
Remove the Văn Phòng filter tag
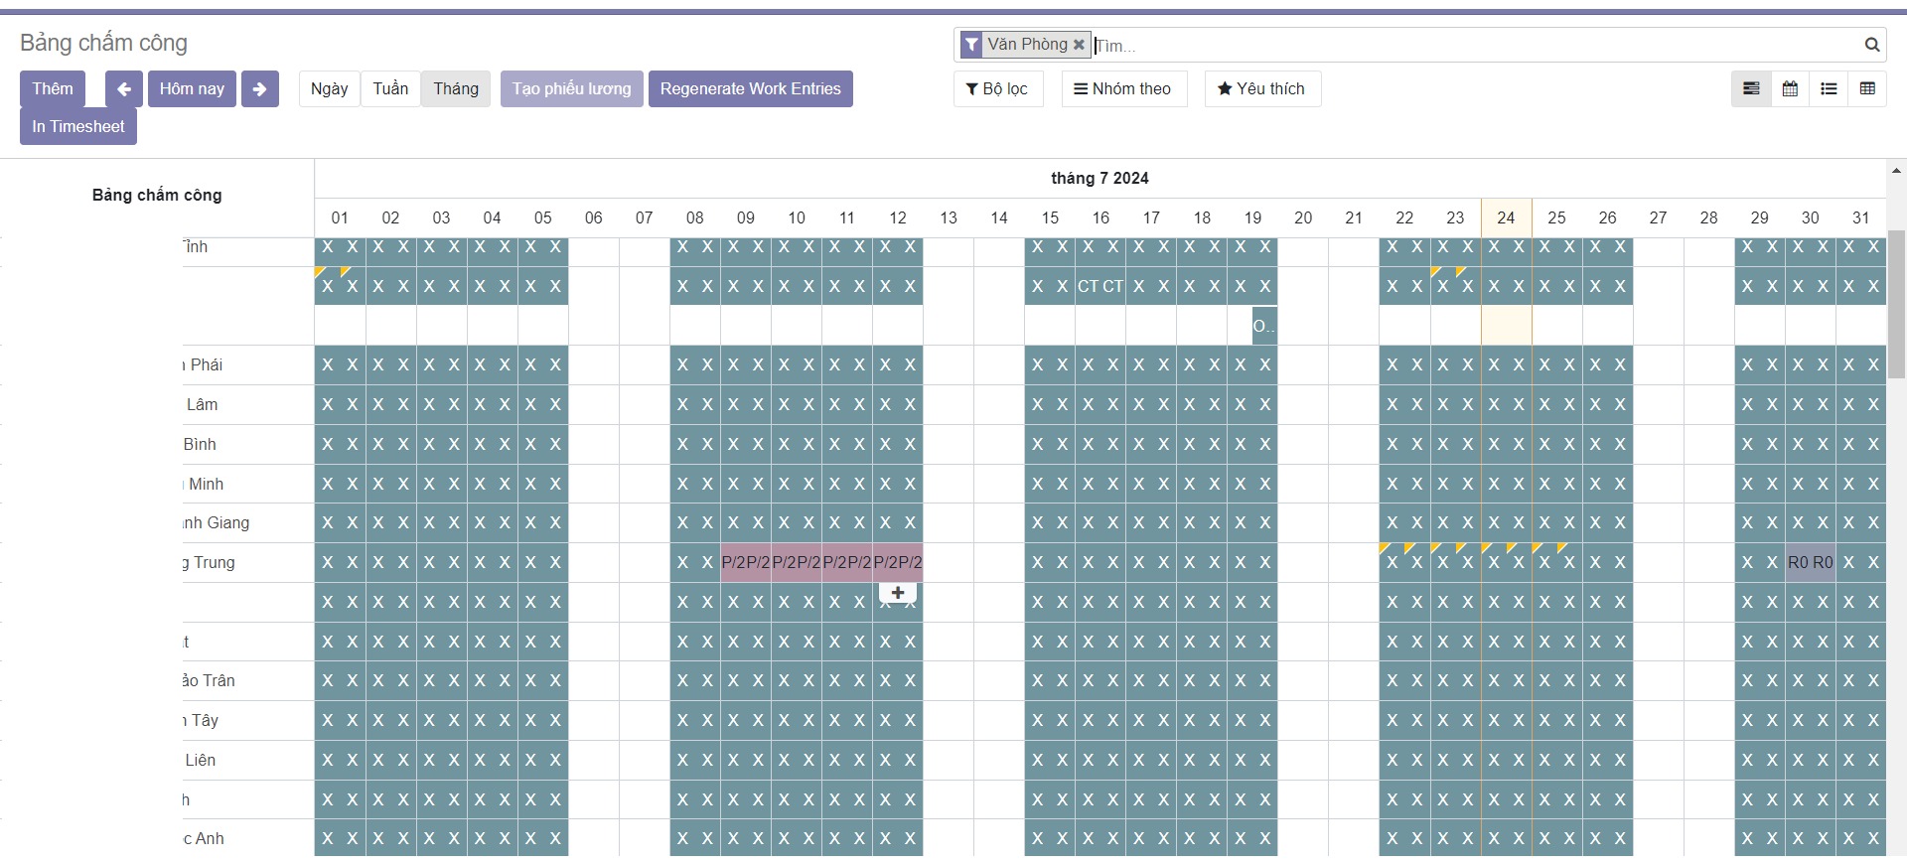[x=1079, y=45]
